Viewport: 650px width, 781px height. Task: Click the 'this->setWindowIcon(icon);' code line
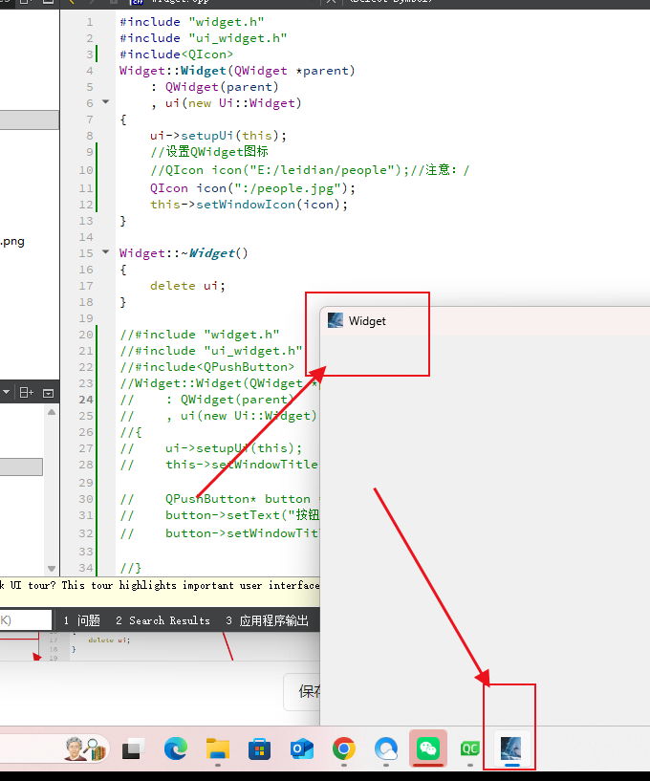(x=249, y=205)
